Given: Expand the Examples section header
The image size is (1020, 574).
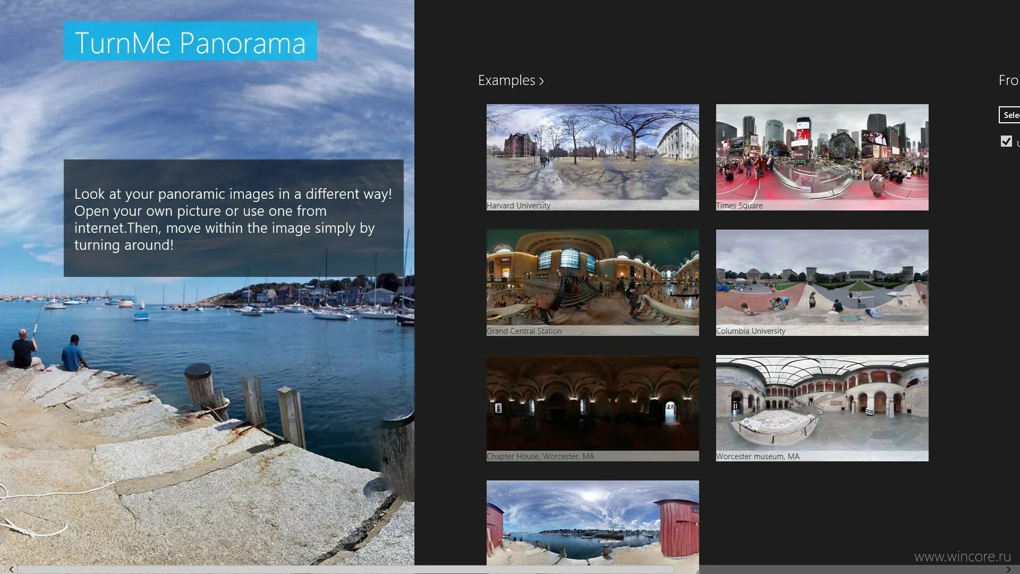Looking at the screenshot, I should click(x=506, y=80).
